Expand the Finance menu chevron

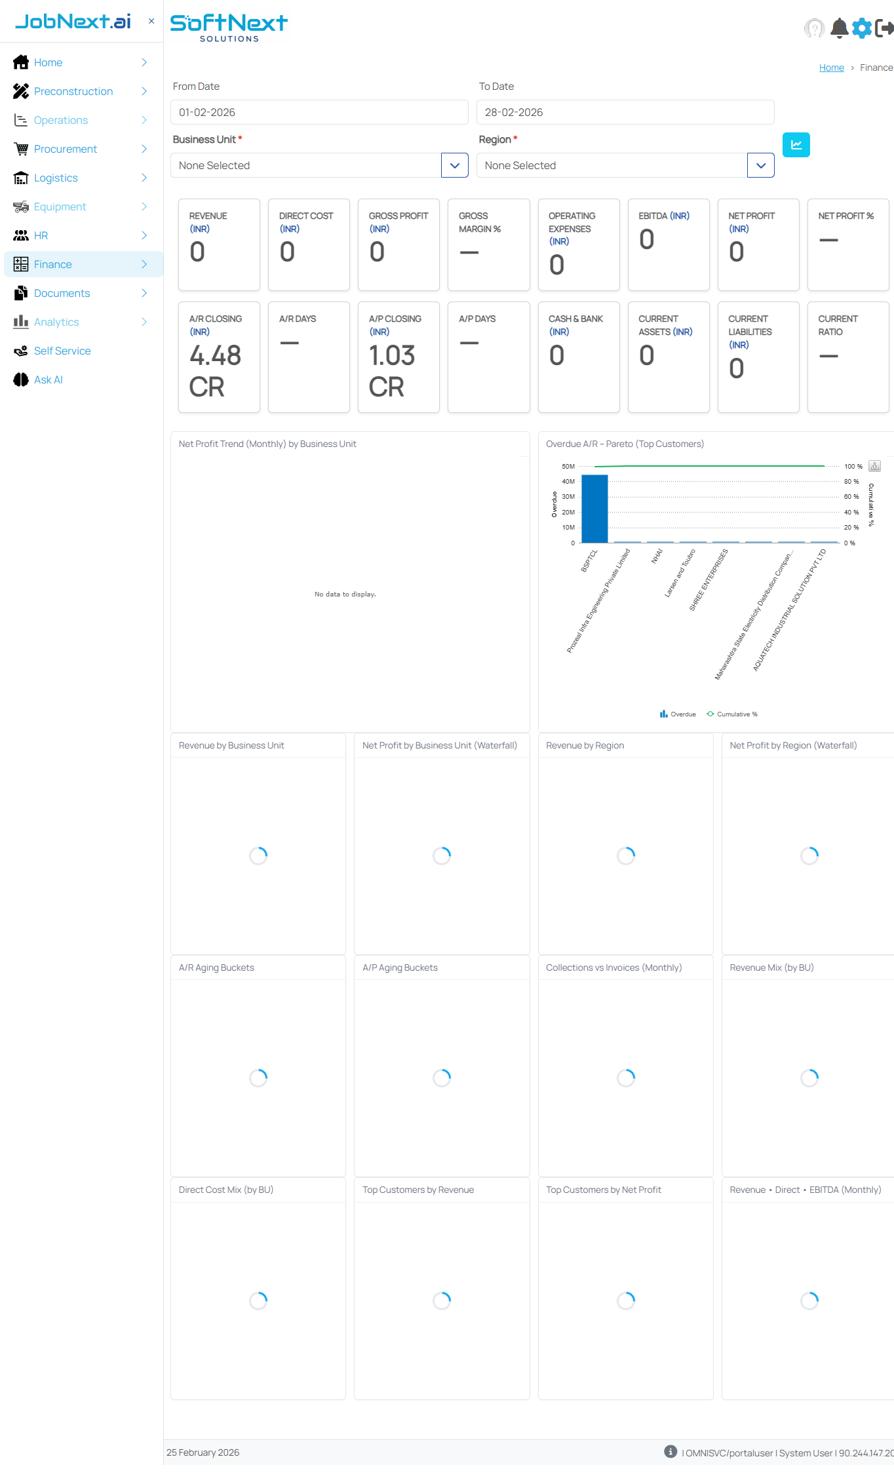pos(144,264)
